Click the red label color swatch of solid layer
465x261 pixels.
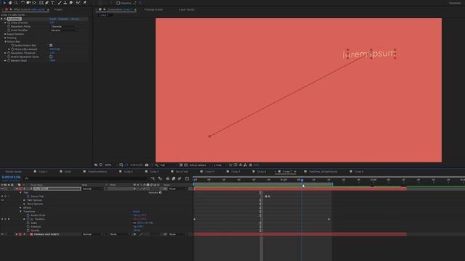click(20, 234)
